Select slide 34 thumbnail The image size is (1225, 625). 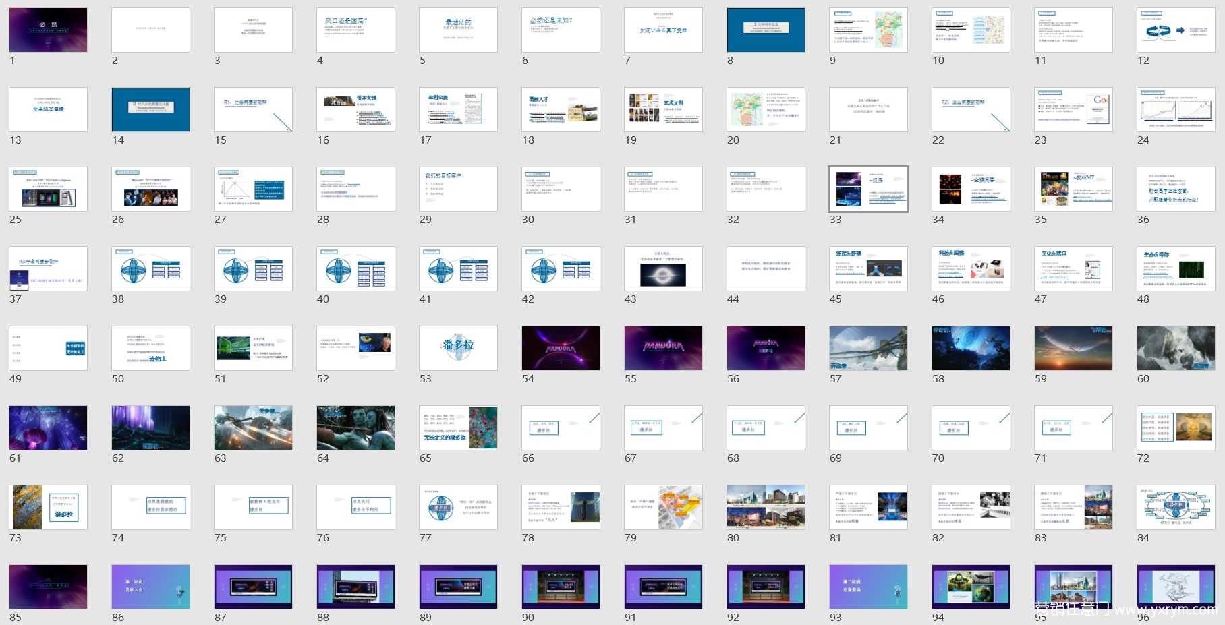click(971, 189)
